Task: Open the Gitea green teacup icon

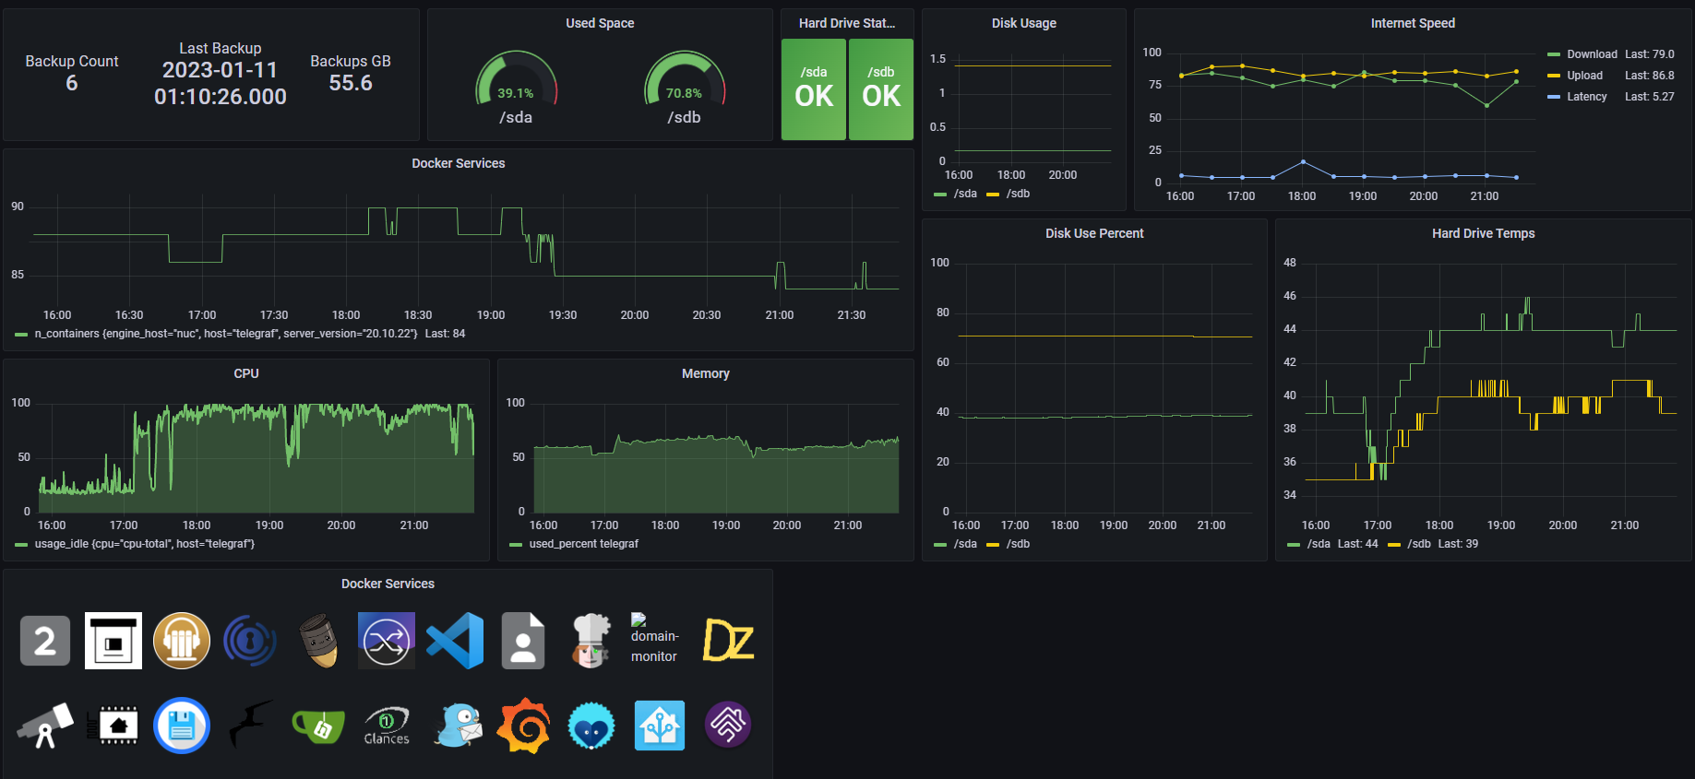Action: click(318, 726)
